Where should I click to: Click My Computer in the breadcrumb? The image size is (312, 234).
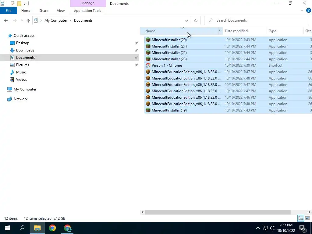[56, 20]
